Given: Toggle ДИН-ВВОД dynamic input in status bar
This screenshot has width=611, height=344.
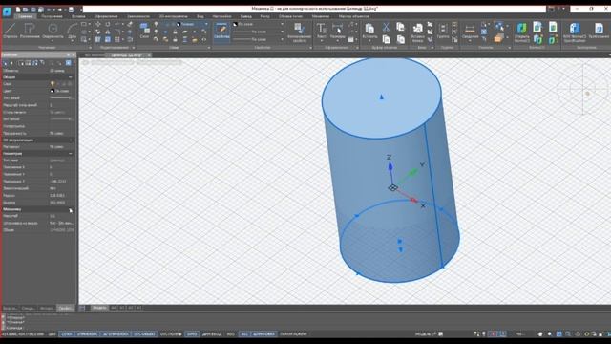Looking at the screenshot, I should click(212, 334).
